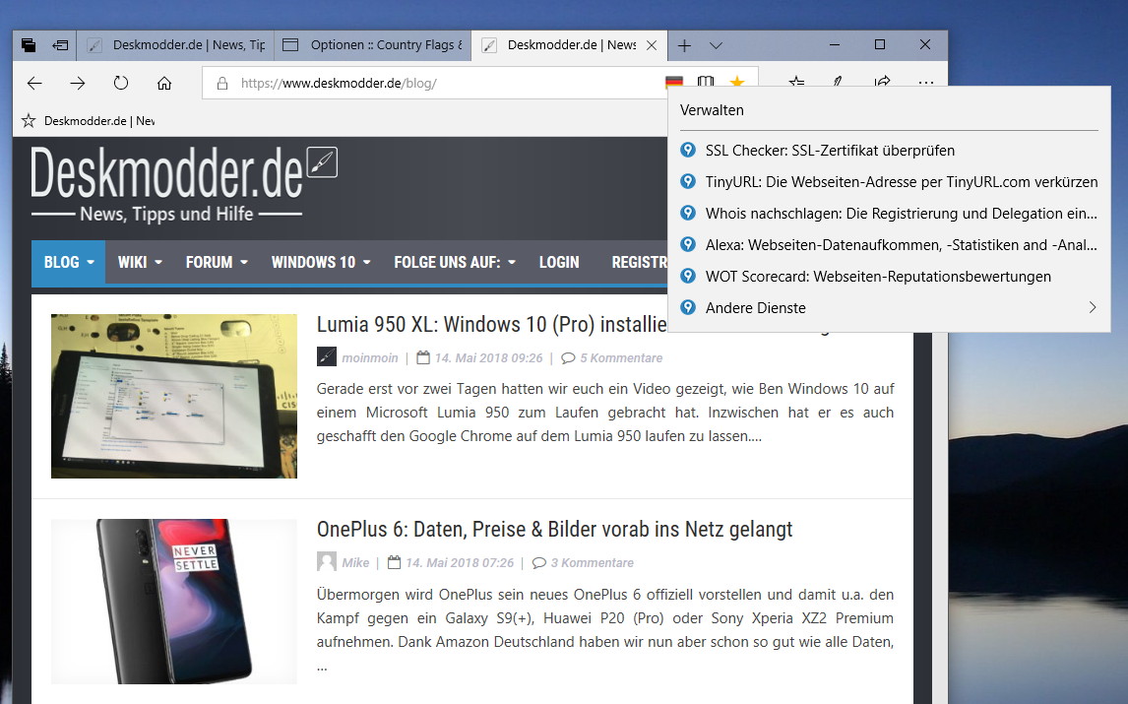Open the tabs you've set aside

click(29, 45)
